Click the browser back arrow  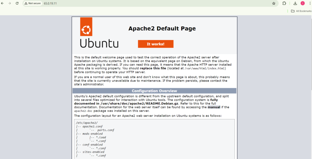tap(2, 3)
